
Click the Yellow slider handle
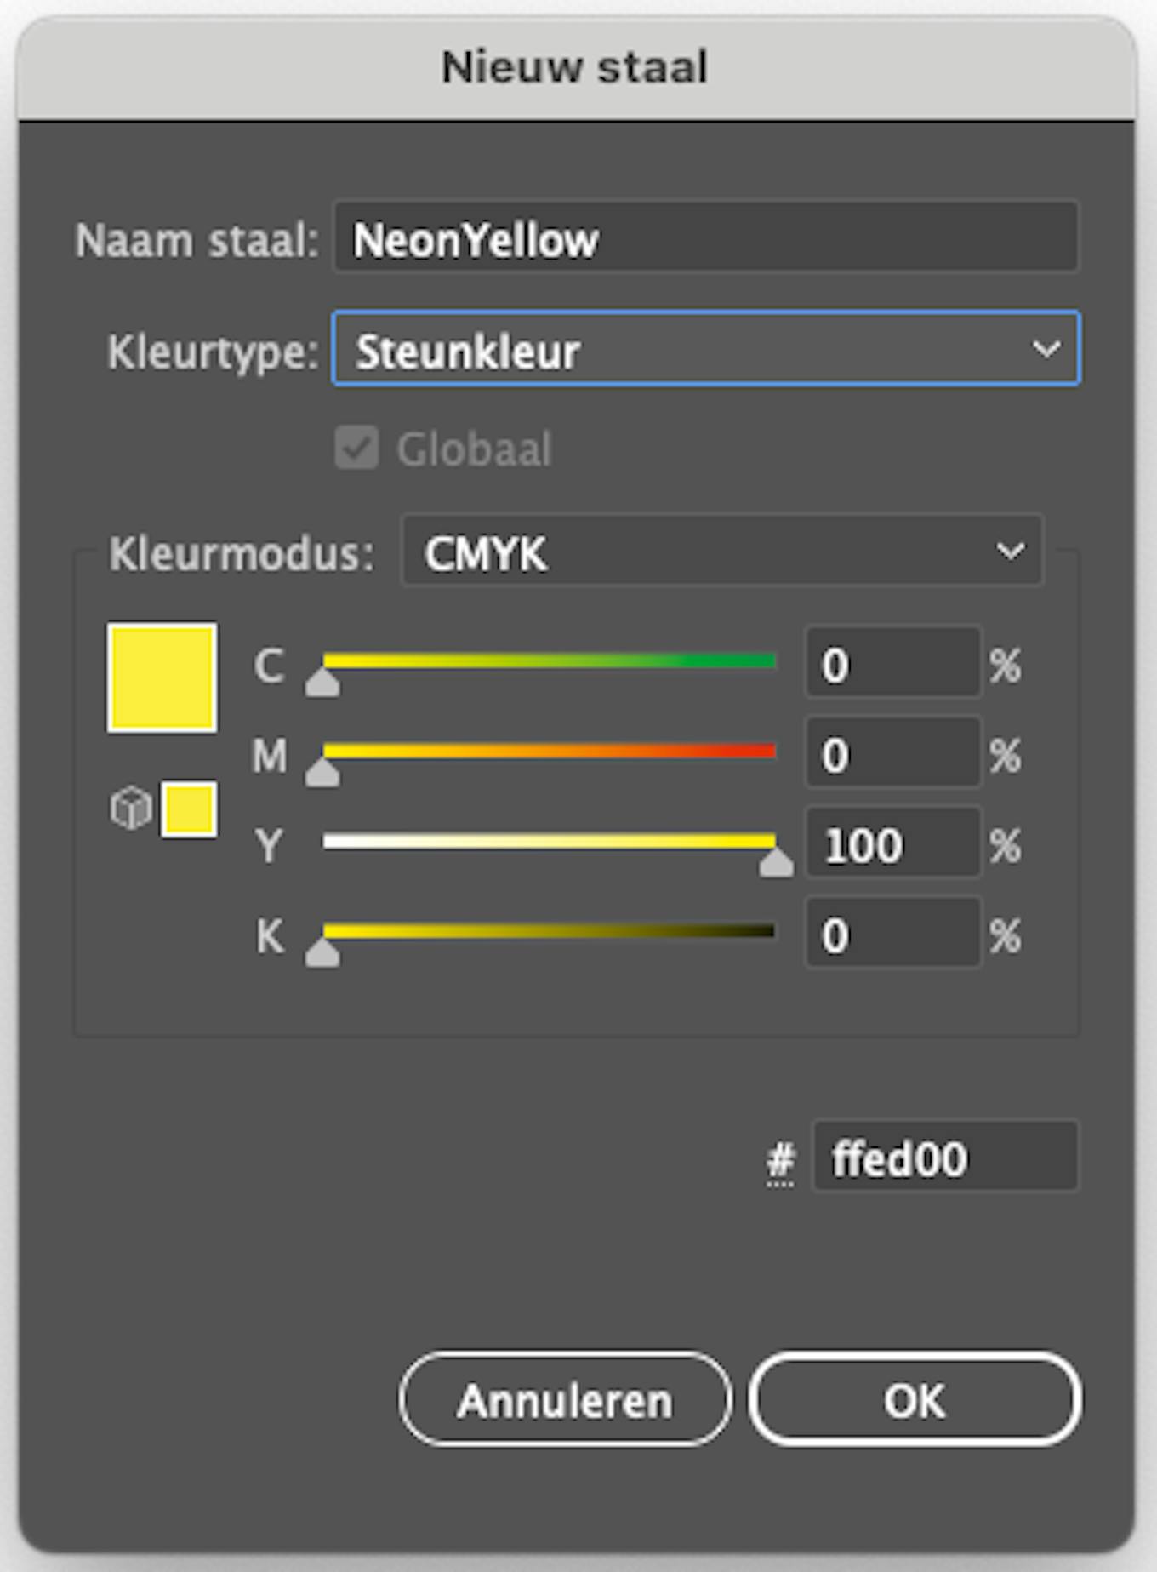point(776,864)
